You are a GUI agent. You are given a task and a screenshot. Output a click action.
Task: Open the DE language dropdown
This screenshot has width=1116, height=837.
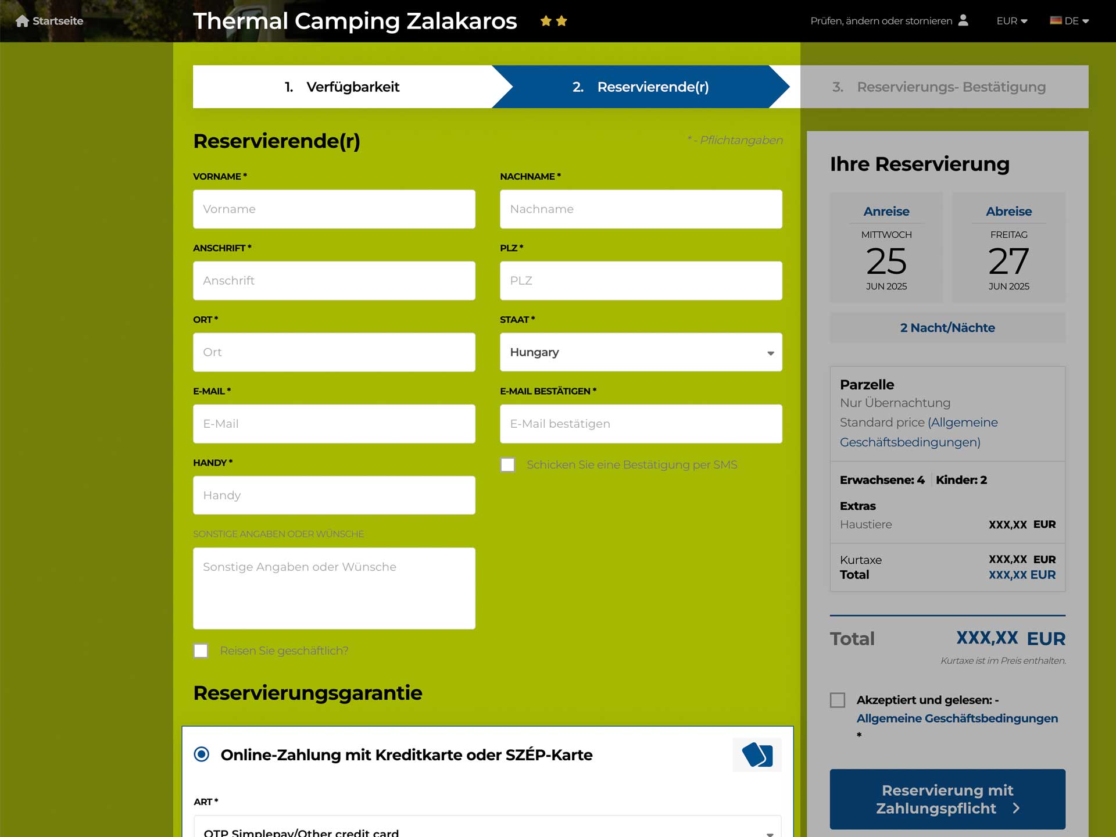(x=1069, y=21)
